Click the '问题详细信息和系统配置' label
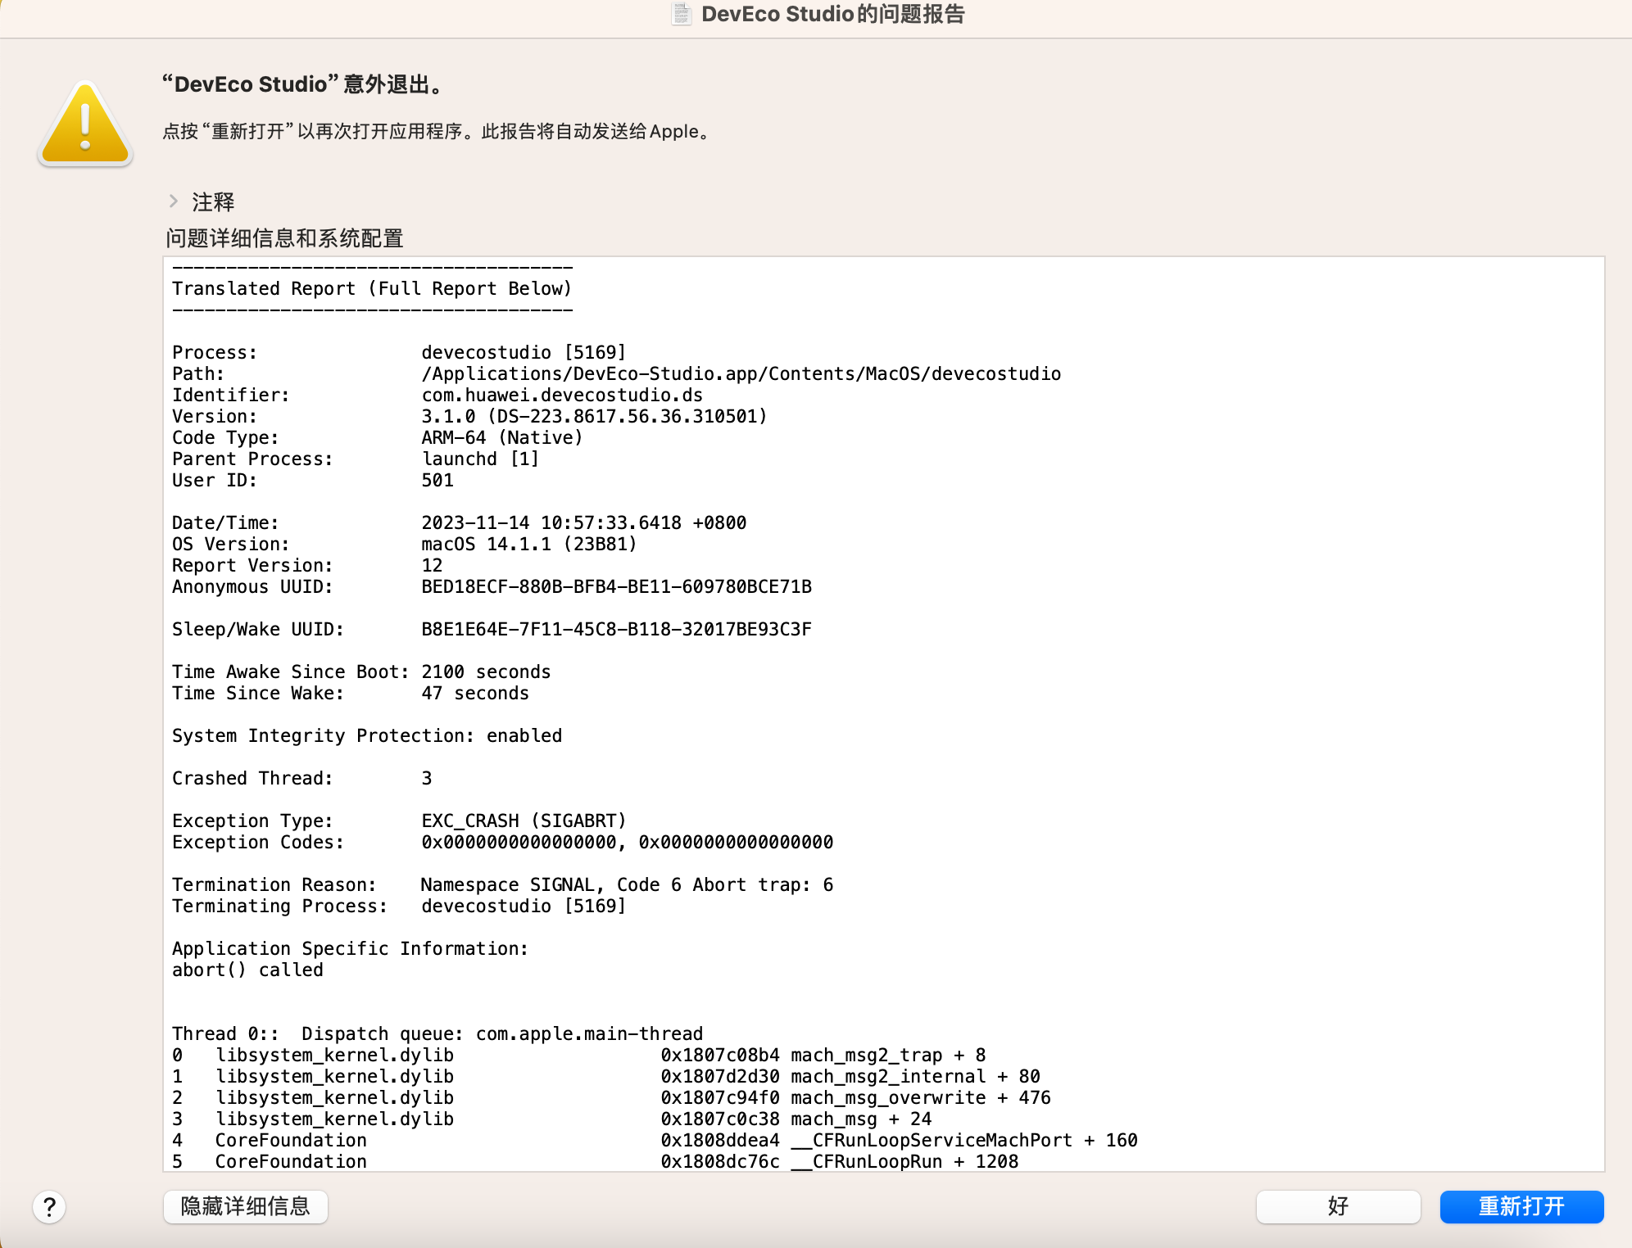 click(x=284, y=238)
